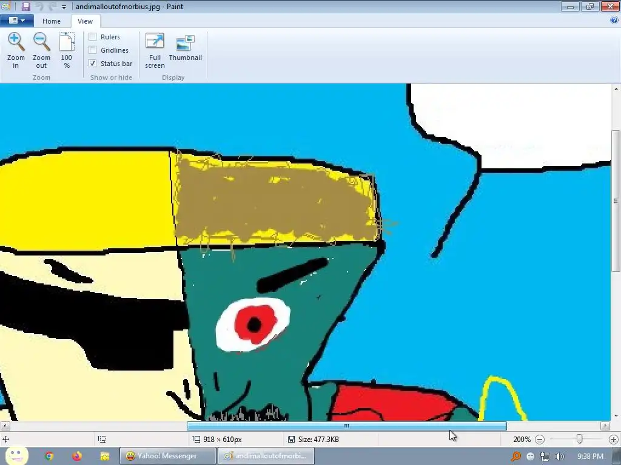
Task: Close the Paint window
Action: pos(610,6)
